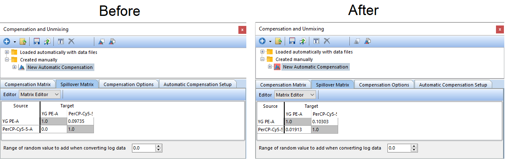Click PerCP-Cy5-5-A row label in Before matrix

pos(20,129)
